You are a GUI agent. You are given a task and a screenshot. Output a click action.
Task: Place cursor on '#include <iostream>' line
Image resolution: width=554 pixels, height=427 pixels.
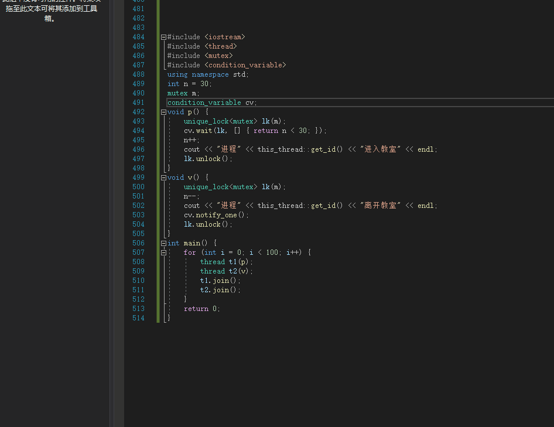click(206, 37)
